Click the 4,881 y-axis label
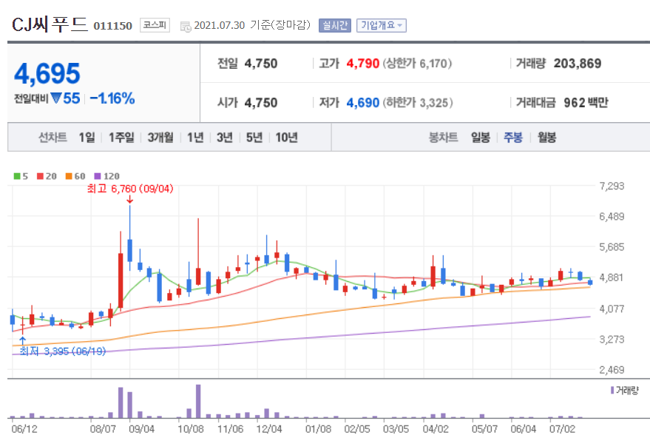The width and height of the screenshot is (650, 438). [612, 277]
